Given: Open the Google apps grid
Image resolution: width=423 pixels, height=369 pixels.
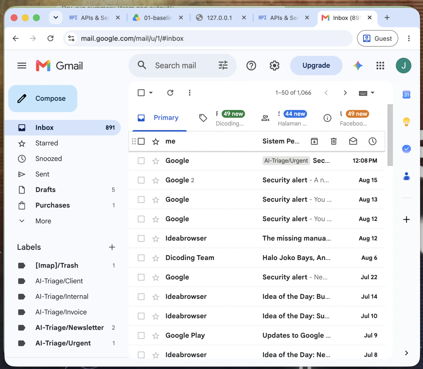Looking at the screenshot, I should 380,65.
